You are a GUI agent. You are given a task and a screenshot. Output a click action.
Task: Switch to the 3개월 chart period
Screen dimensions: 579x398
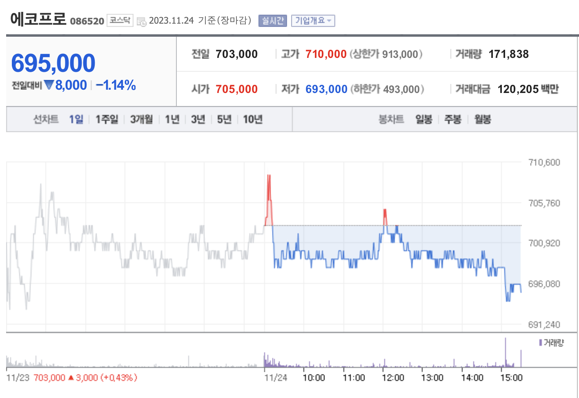[141, 119]
